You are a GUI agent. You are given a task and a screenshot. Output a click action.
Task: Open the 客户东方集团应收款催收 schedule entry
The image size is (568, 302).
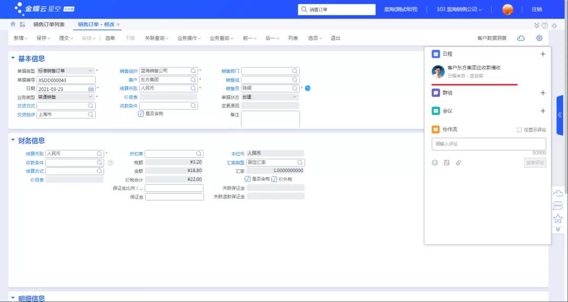[x=473, y=68]
